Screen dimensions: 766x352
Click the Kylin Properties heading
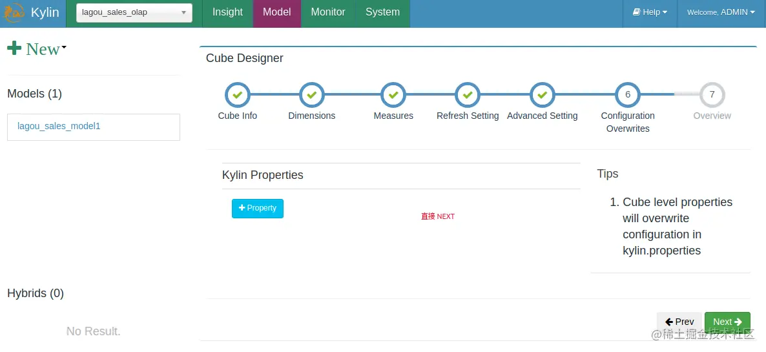263,175
